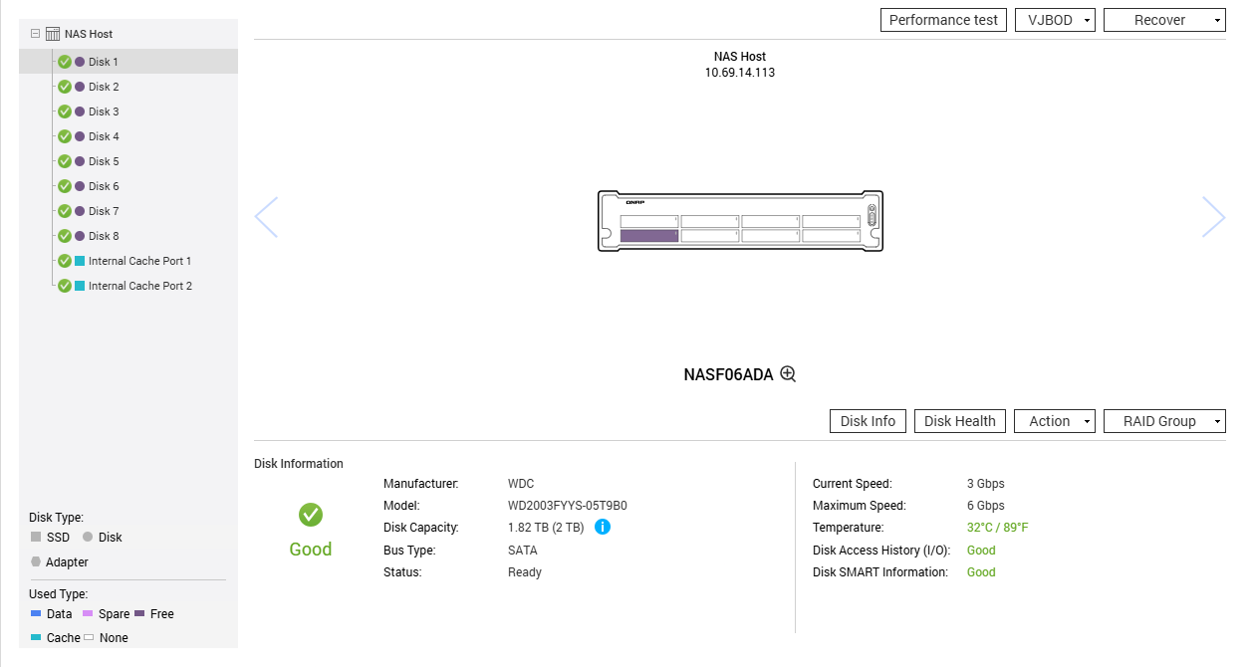The height and width of the screenshot is (667, 1249).
Task: Click green check icon of Internal Cache Port 1
Action: coord(65,261)
